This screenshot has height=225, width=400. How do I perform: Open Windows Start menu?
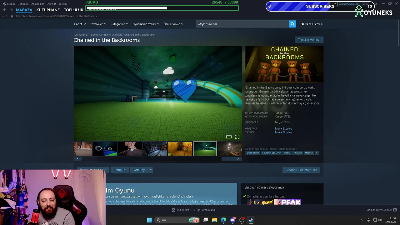point(149,220)
